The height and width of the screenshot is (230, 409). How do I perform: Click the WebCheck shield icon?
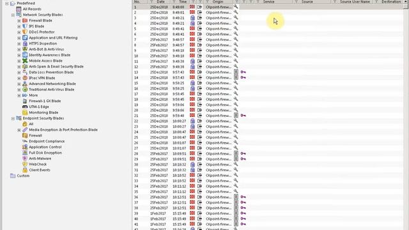point(25,164)
